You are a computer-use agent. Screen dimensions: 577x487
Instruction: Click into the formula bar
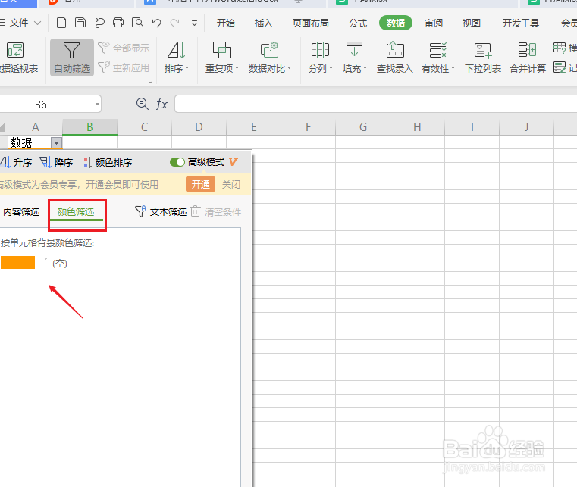click(x=376, y=104)
